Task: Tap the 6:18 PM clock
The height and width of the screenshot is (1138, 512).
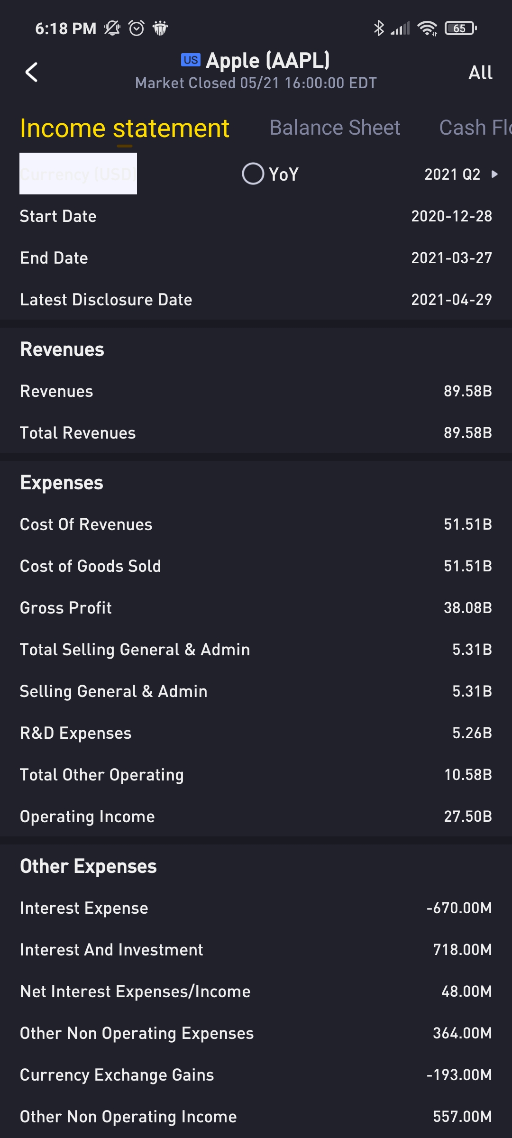Action: point(65,28)
